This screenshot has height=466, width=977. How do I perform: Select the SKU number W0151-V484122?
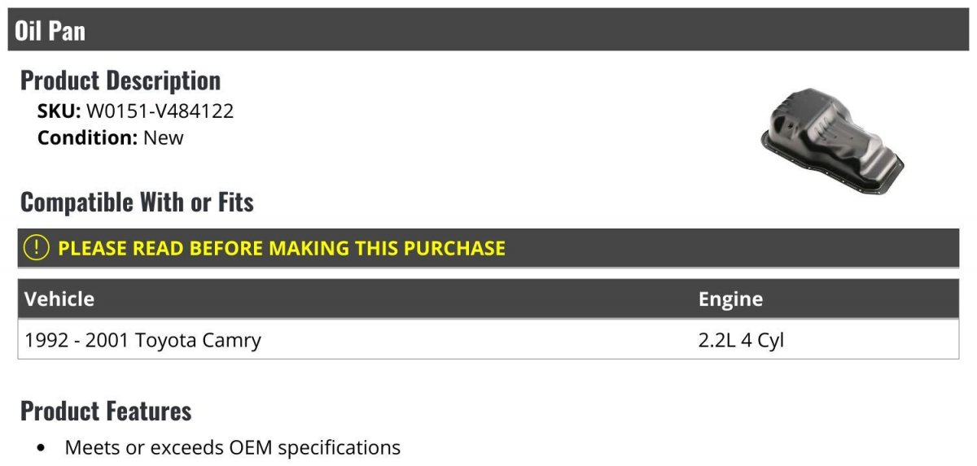(x=160, y=111)
